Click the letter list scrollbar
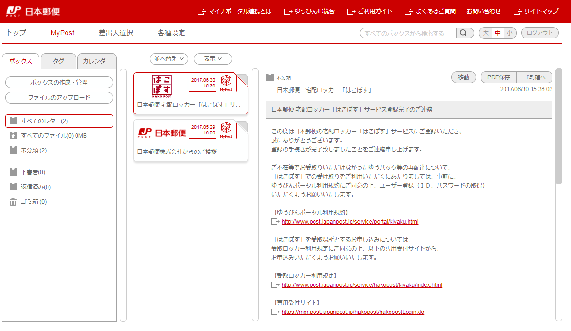The image size is (571, 331). (x=255, y=195)
